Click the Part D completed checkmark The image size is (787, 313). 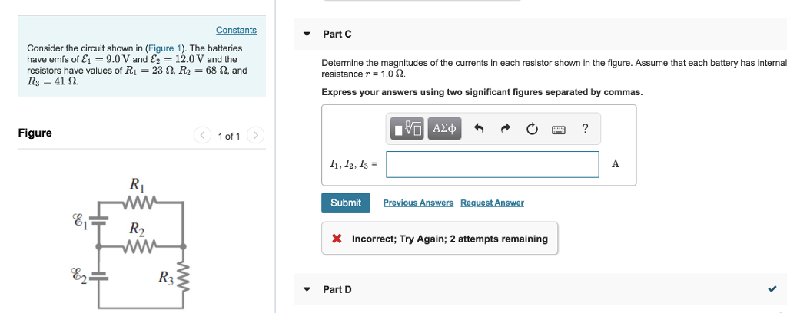(x=772, y=289)
